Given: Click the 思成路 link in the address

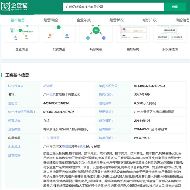Looking at the screenshot, I should click(x=66, y=146).
